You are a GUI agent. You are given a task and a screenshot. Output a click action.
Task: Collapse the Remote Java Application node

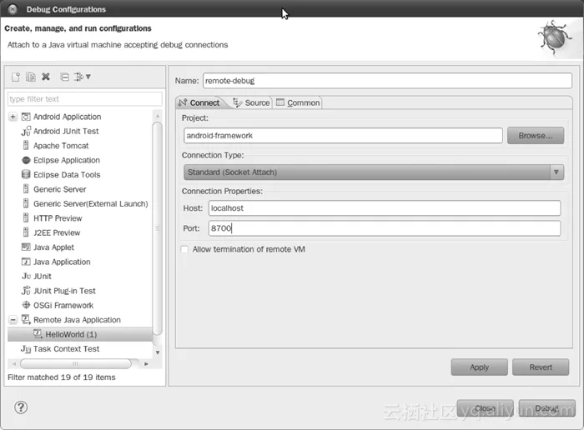pyautogui.click(x=13, y=320)
